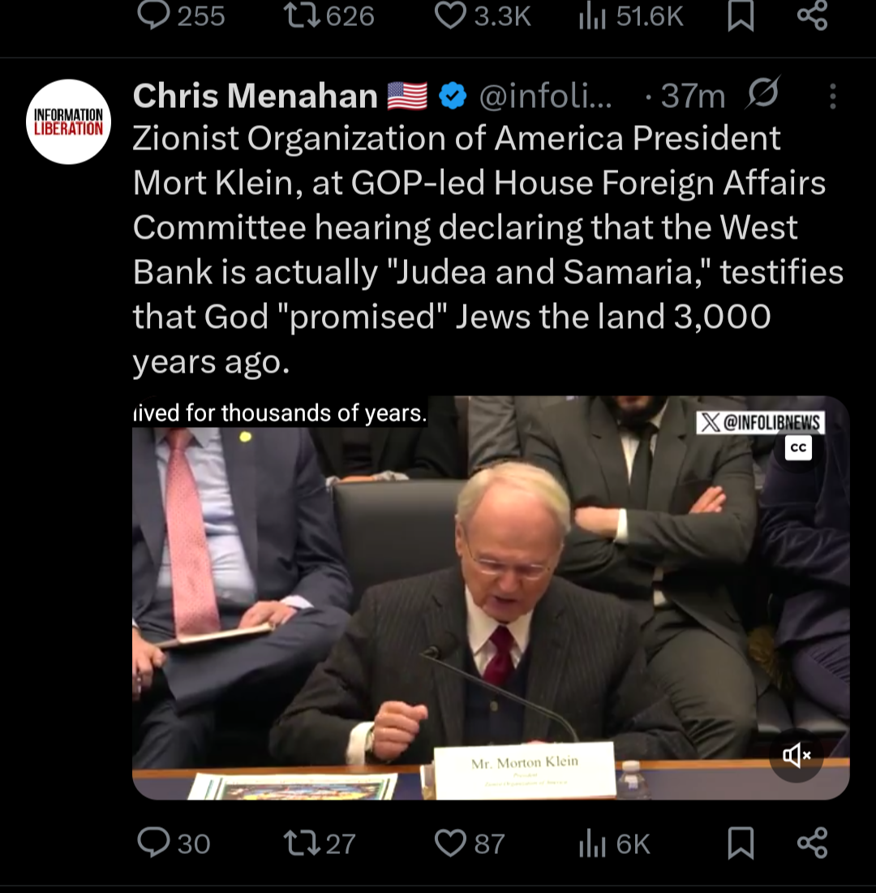The height and width of the screenshot is (893, 876).
Task: Play the Morton Klein hearing video
Action: point(490,597)
